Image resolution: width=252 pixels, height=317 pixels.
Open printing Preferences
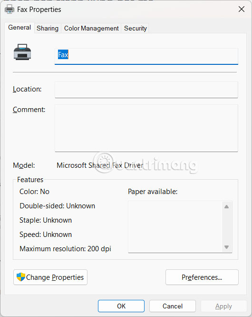pos(202,277)
